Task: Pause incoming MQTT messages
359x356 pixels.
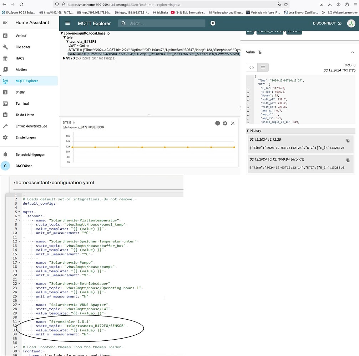Action: (213, 23)
